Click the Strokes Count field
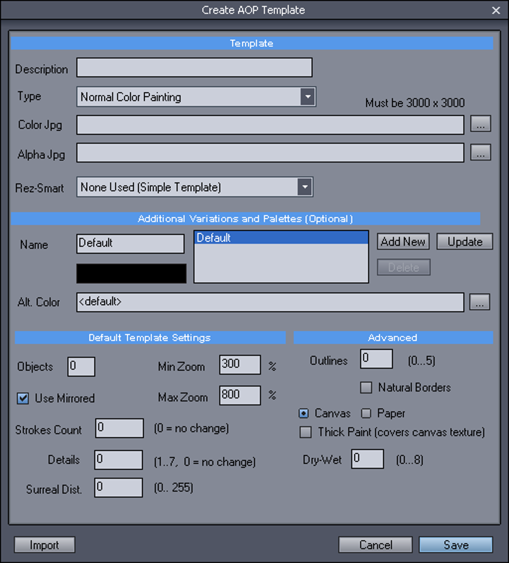The image size is (509, 563). pyautogui.click(x=119, y=428)
